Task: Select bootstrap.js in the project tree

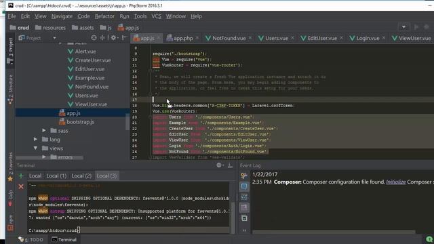Action: point(77,122)
